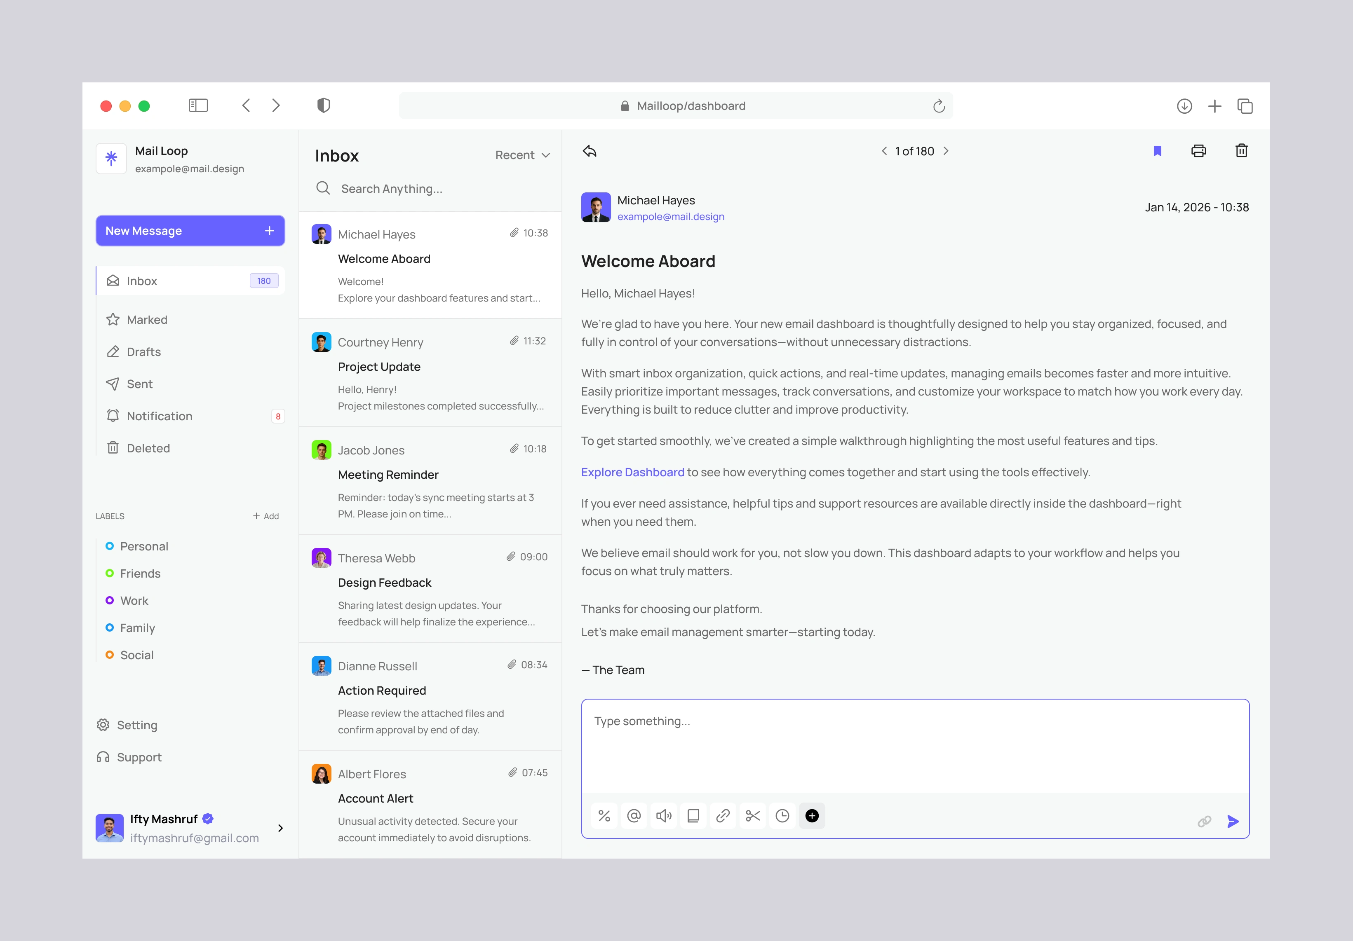Click the clock schedule icon in composer
Image resolution: width=1353 pixels, height=941 pixels.
(782, 816)
